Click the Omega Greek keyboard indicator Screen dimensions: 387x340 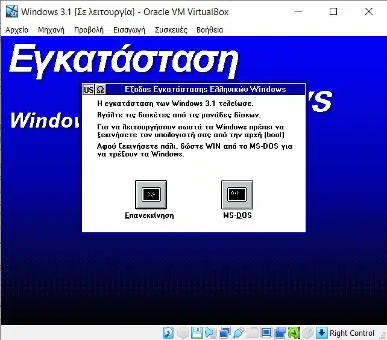pos(101,90)
